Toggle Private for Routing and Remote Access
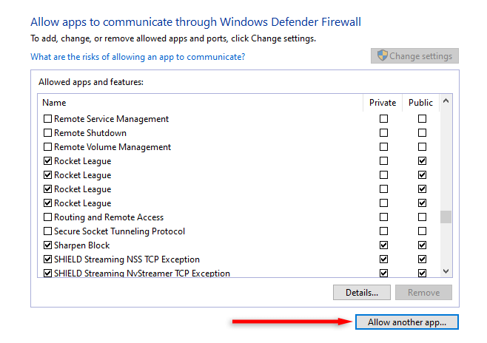This screenshot has height=343, width=487. (x=383, y=217)
